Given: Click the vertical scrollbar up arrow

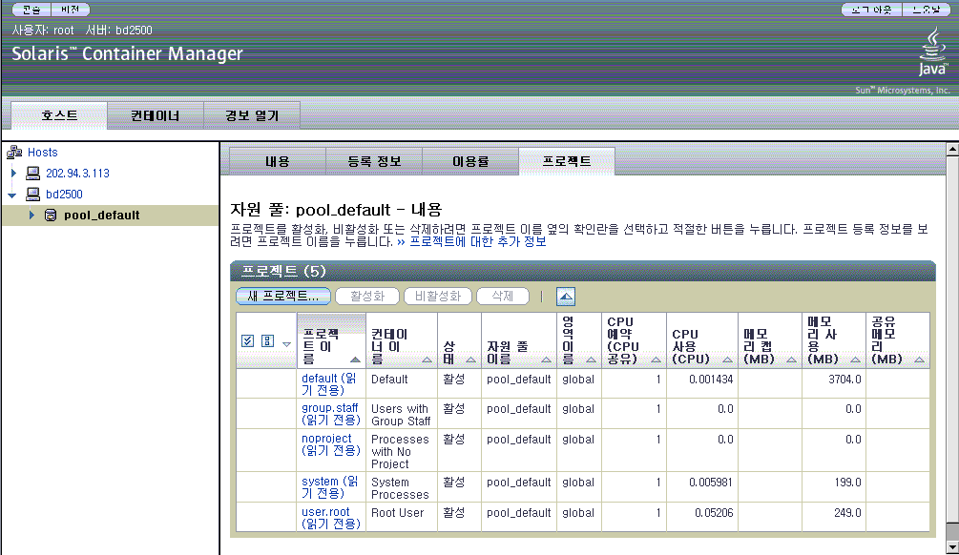Looking at the screenshot, I should (x=952, y=149).
